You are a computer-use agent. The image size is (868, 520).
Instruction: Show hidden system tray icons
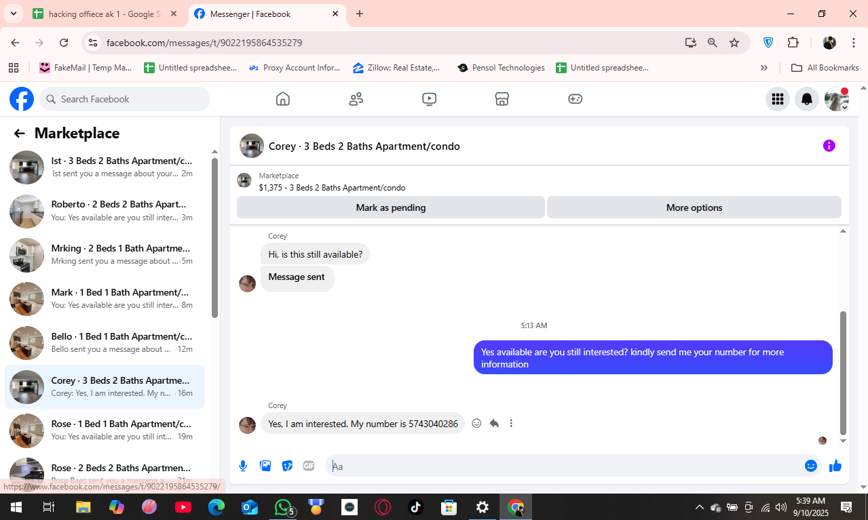point(699,507)
